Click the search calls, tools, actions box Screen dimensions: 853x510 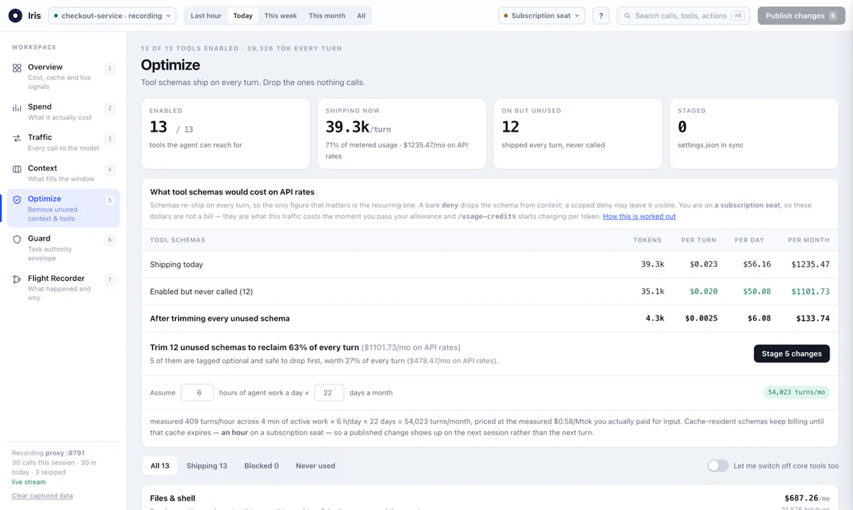tap(683, 16)
